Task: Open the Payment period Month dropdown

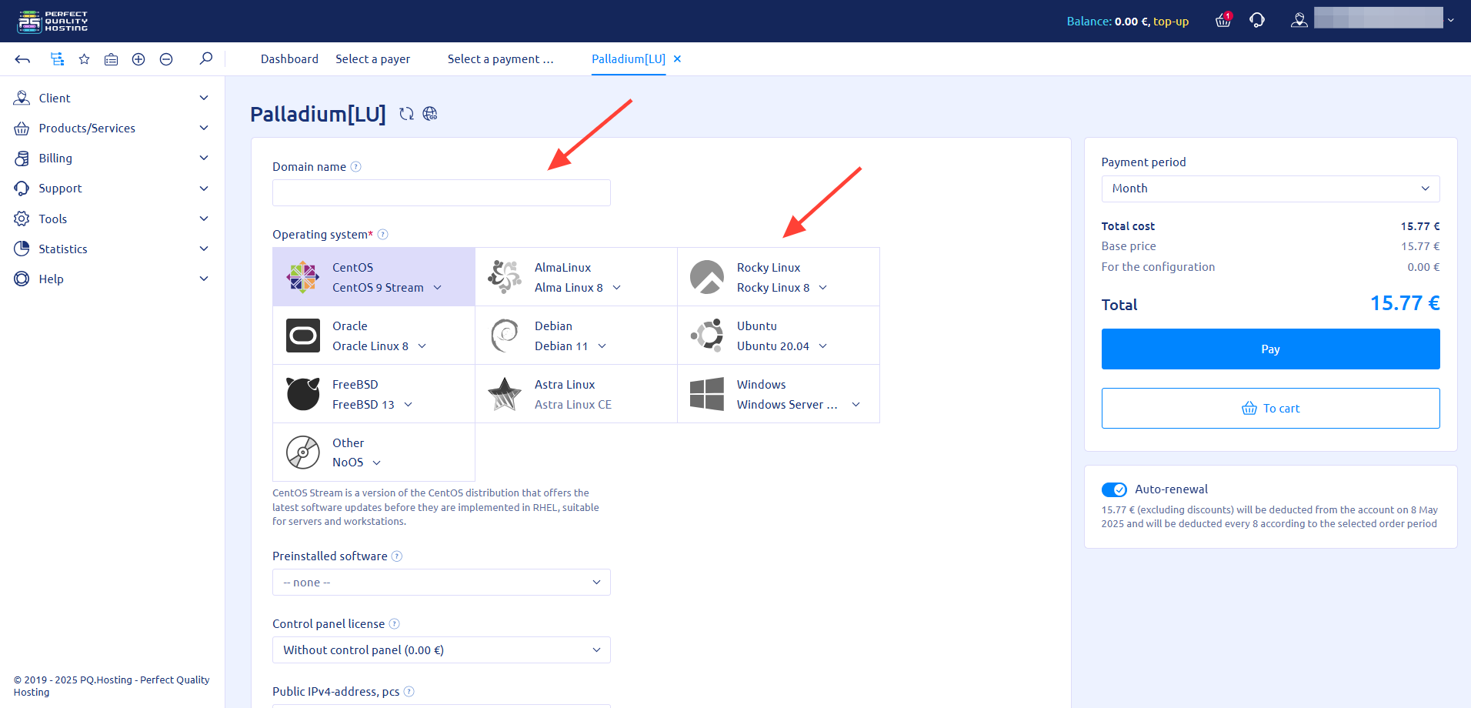Action: pos(1270,189)
